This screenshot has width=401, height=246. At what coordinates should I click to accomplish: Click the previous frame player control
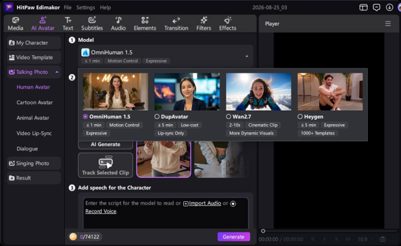(x=313, y=239)
